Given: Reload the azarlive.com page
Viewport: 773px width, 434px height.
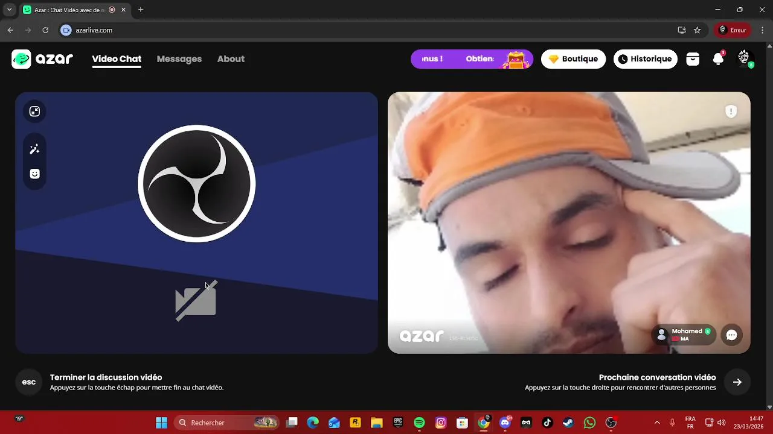Looking at the screenshot, I should point(45,30).
